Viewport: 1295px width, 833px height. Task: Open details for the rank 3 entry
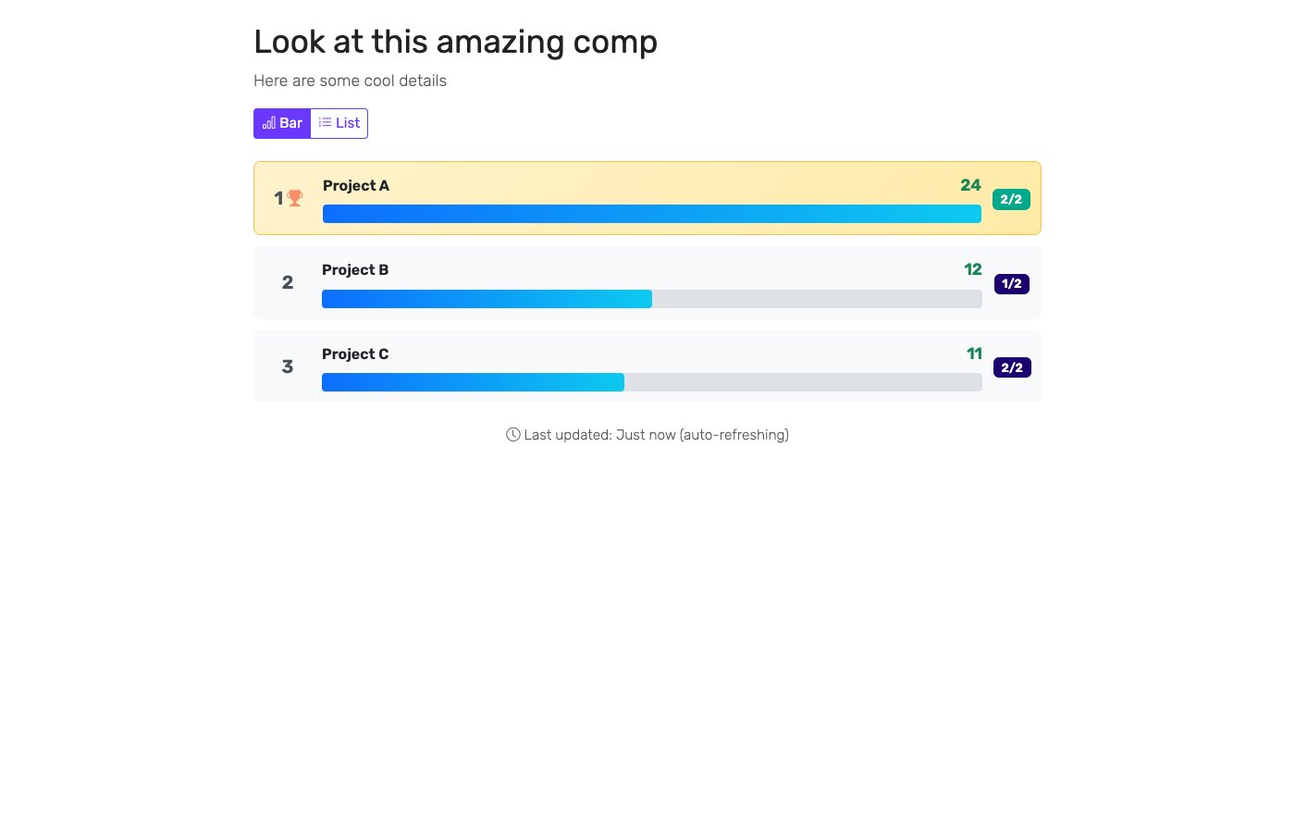tap(647, 366)
